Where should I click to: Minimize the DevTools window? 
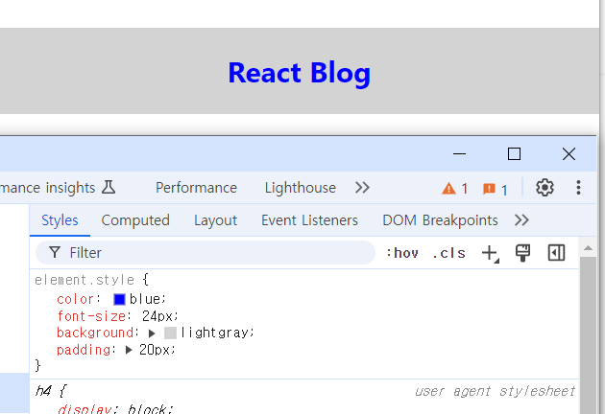459,154
